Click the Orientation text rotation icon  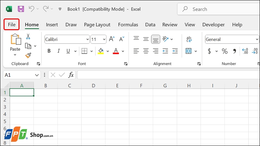click(x=165, y=39)
